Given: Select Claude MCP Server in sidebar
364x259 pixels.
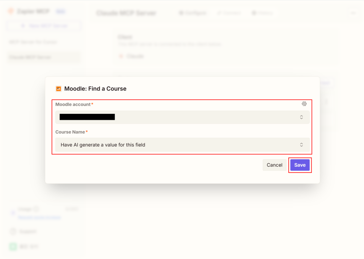Looking at the screenshot, I should tap(30, 57).
